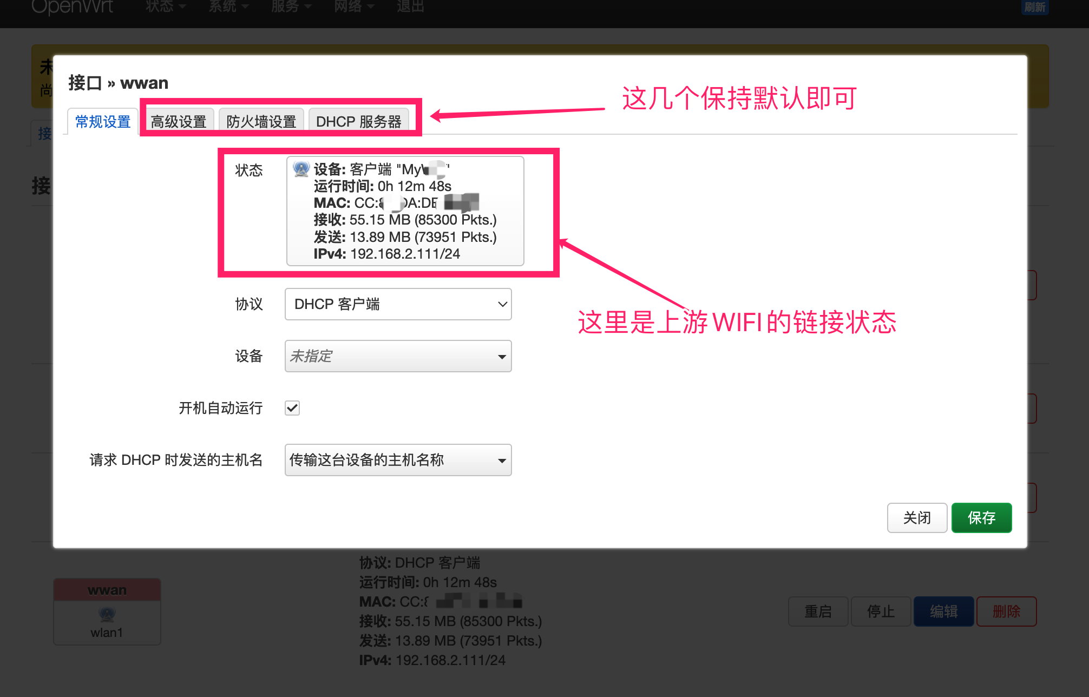The width and height of the screenshot is (1089, 697).
Task: Open the 协议 dropdown showing DHCP 客户端
Action: click(398, 304)
